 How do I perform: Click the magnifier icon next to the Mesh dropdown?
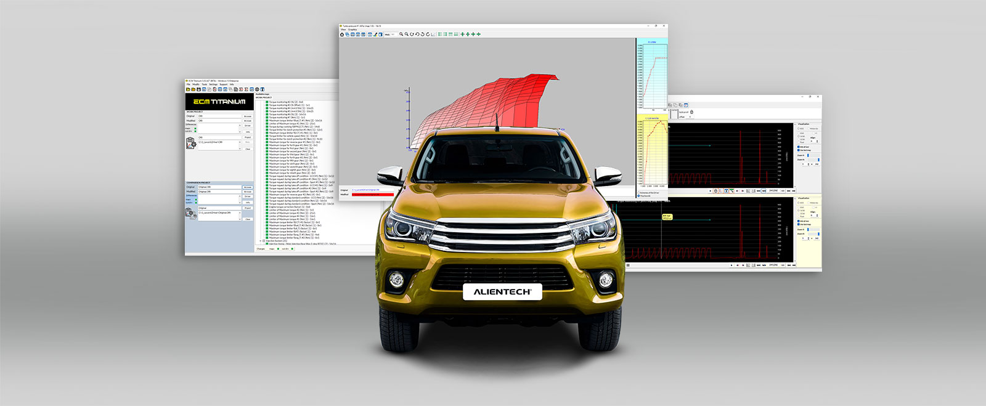(x=401, y=35)
